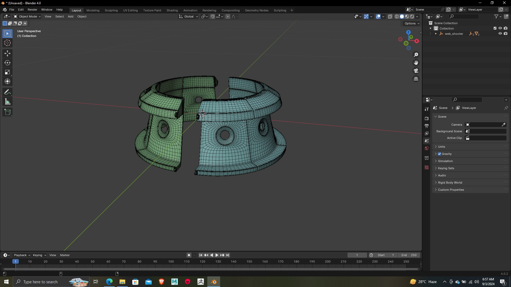
Task: Hide Collection in viewport via eye icon
Action: click(500, 28)
